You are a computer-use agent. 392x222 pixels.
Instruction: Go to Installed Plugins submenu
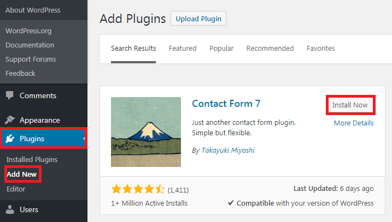point(32,160)
